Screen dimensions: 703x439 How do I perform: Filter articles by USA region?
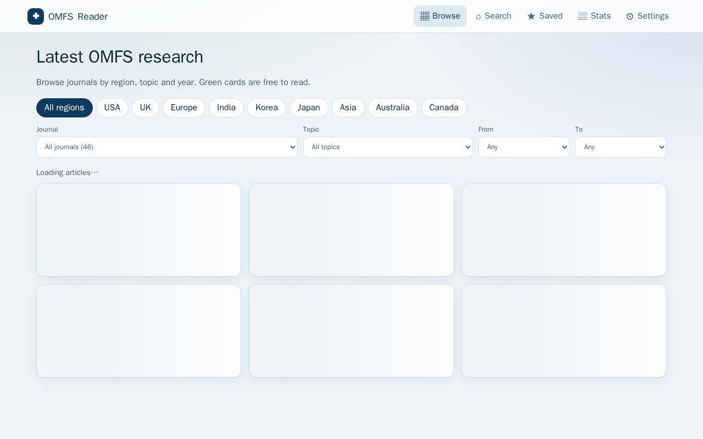point(112,108)
